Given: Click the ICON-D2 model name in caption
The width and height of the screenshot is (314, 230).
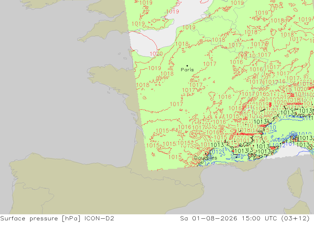Looking at the screenshot, I should [99, 218].
